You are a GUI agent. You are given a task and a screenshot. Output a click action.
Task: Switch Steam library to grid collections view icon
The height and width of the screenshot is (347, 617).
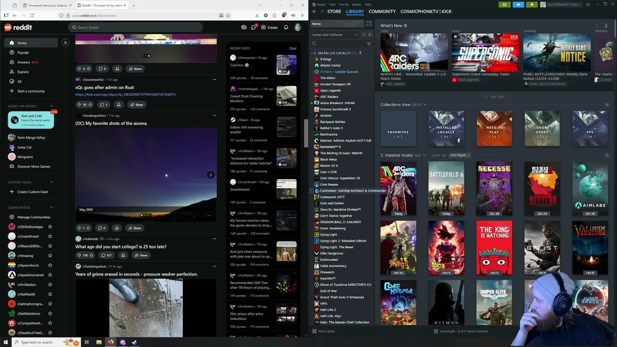click(x=369, y=24)
